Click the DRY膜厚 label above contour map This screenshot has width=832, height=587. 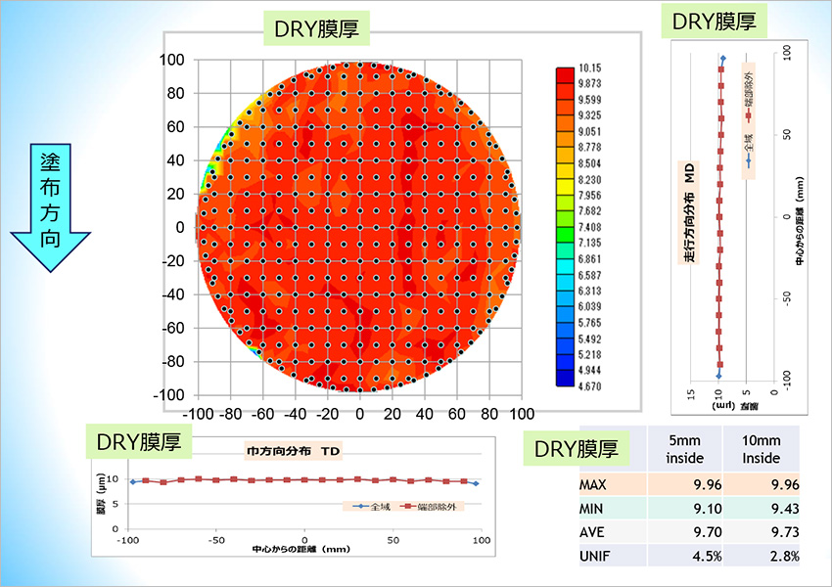(x=318, y=29)
